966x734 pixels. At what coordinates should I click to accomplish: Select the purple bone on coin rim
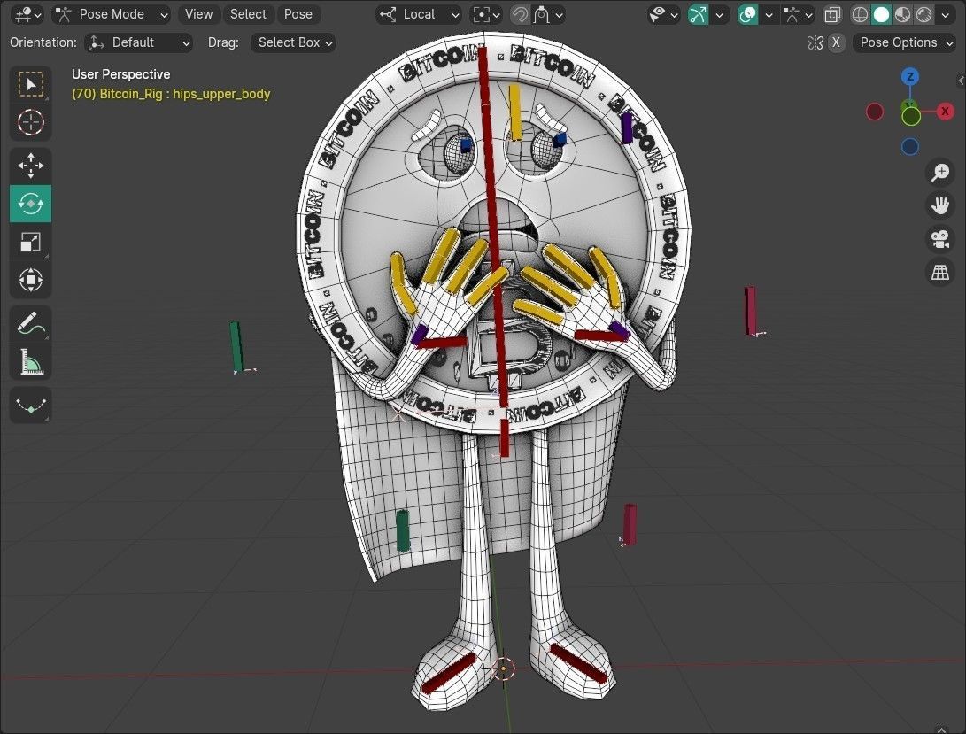pos(627,127)
